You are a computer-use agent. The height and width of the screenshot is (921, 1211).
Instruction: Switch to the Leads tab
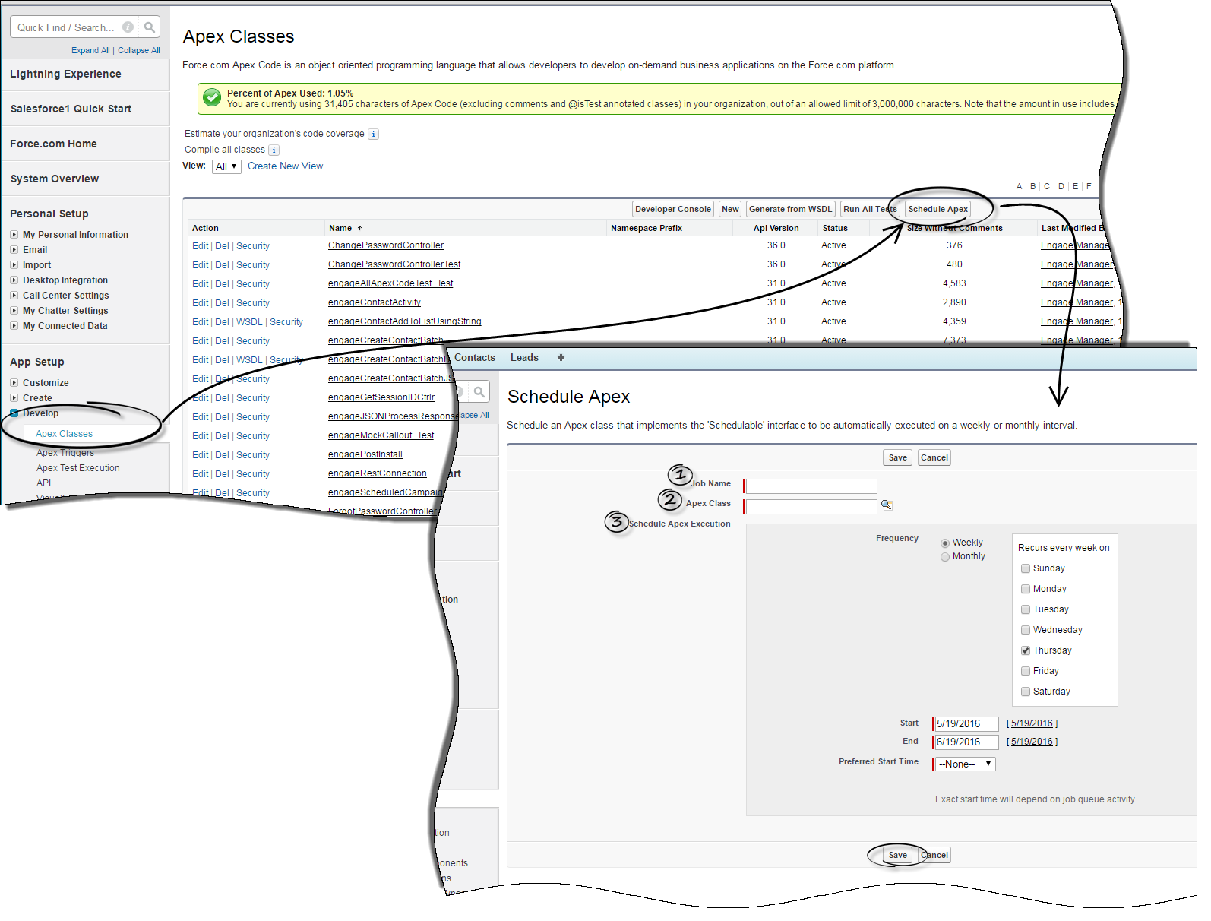tap(524, 358)
